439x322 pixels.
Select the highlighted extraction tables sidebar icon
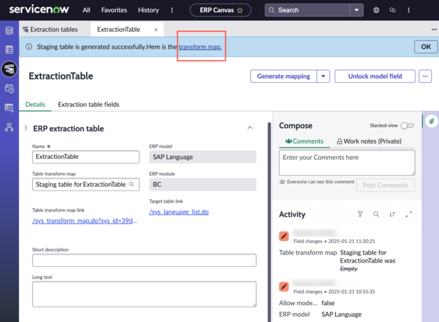[x=9, y=69]
